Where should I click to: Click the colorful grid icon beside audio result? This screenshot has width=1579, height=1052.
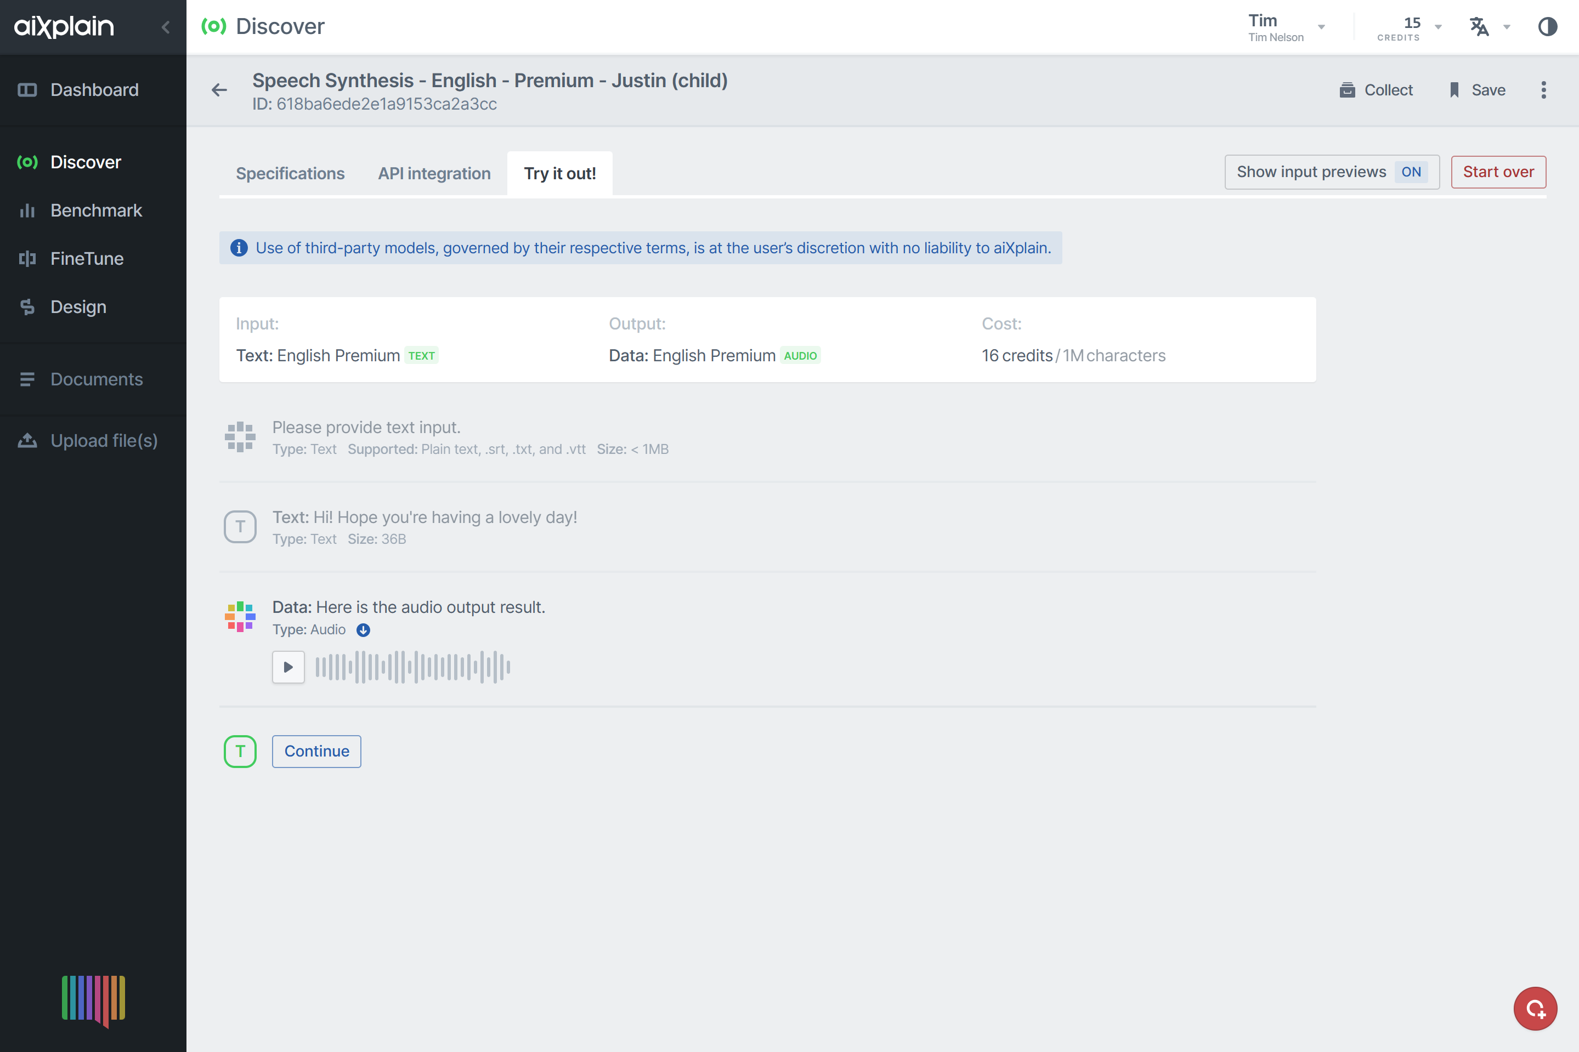(x=240, y=617)
